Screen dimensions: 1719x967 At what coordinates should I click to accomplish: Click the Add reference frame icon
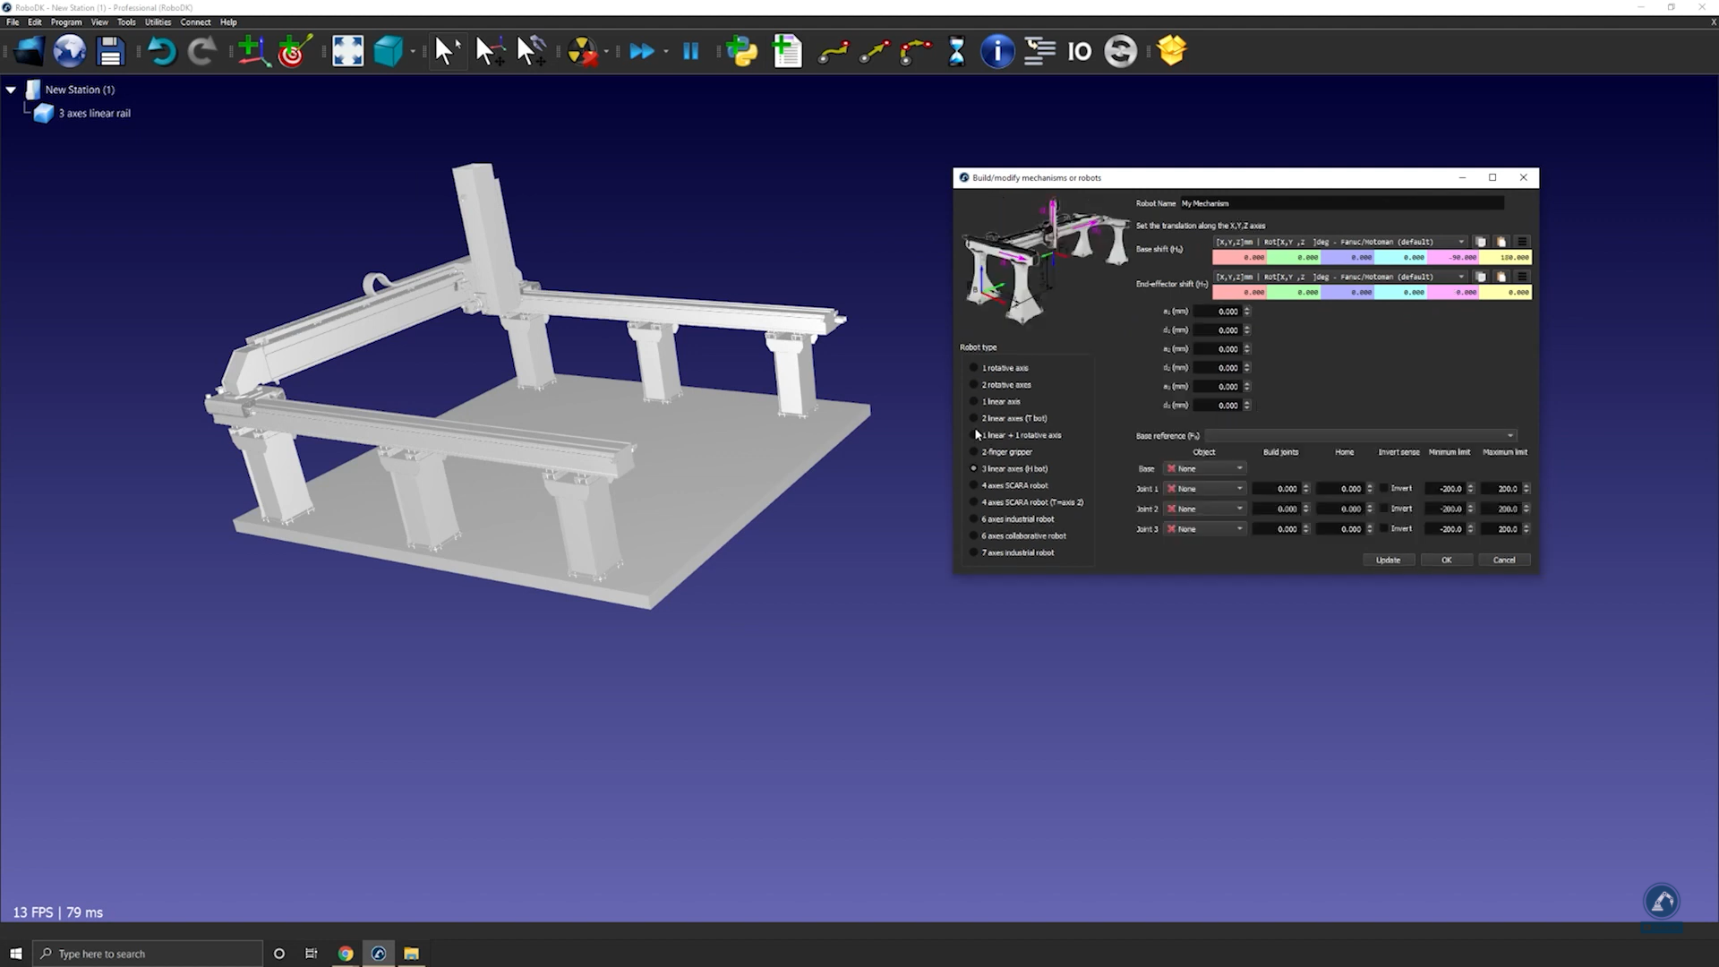(x=253, y=51)
